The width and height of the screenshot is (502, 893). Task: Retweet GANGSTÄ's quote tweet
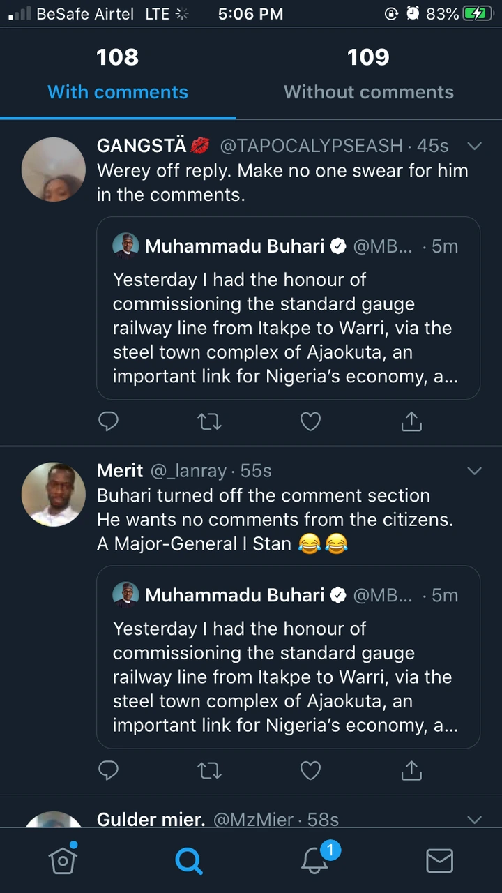209,421
